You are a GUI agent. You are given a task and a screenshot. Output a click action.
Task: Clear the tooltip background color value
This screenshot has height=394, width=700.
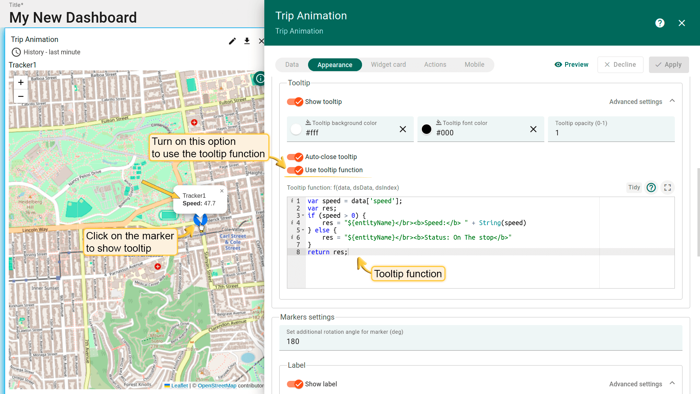click(x=402, y=129)
